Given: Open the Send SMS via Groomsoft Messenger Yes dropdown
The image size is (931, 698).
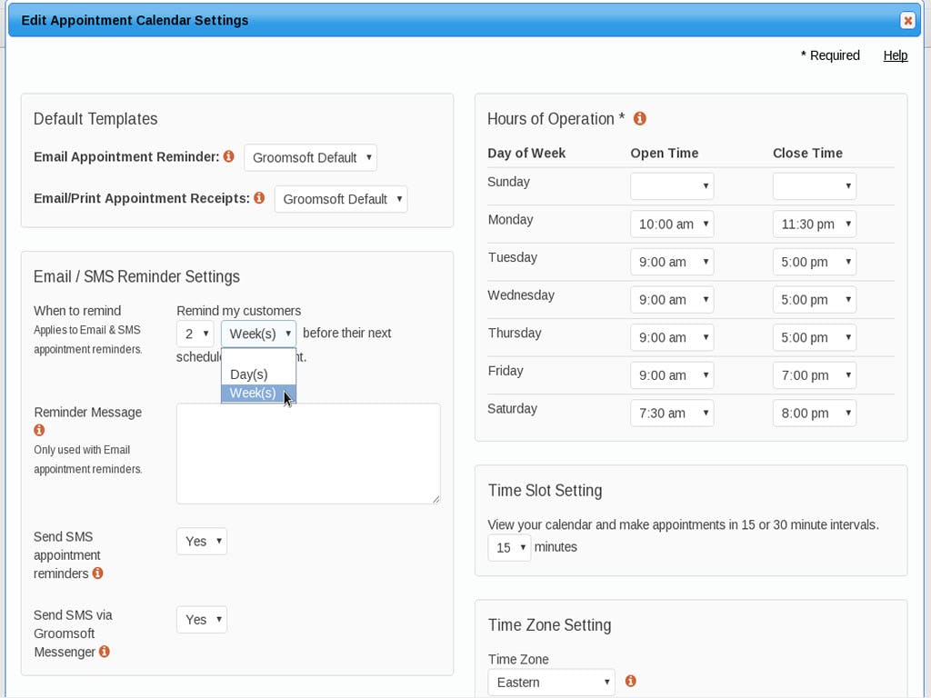Looking at the screenshot, I should [200, 619].
